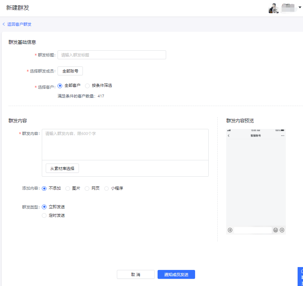Select 定时发送 scheduled send type

click(x=44, y=216)
